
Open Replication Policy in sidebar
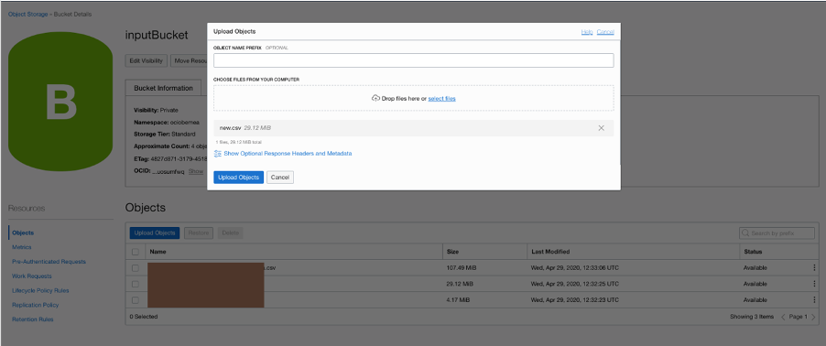point(36,305)
